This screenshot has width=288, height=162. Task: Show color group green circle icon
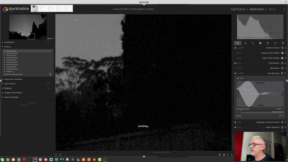(x=268, y=43)
